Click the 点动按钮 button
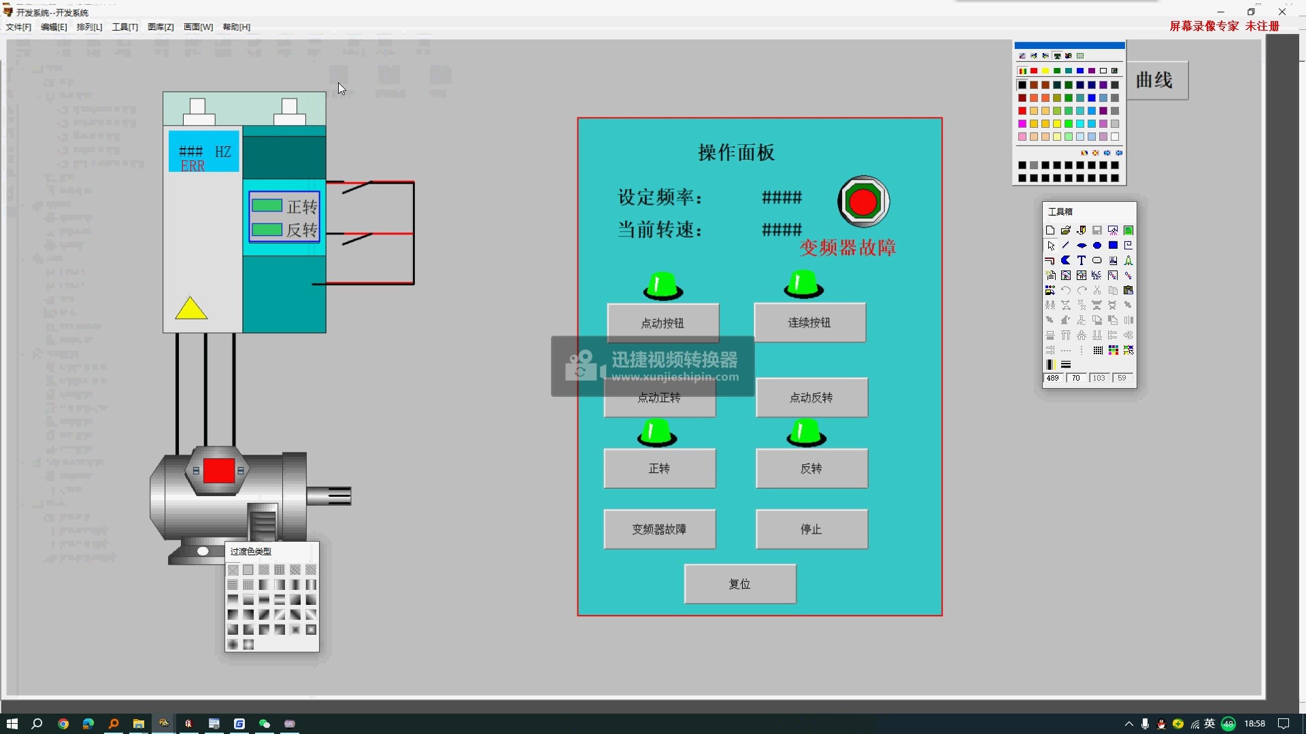The height and width of the screenshot is (734, 1306). tap(663, 323)
